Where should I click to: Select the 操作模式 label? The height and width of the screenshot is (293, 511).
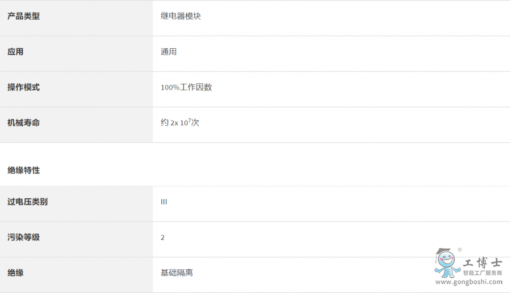(x=23, y=87)
